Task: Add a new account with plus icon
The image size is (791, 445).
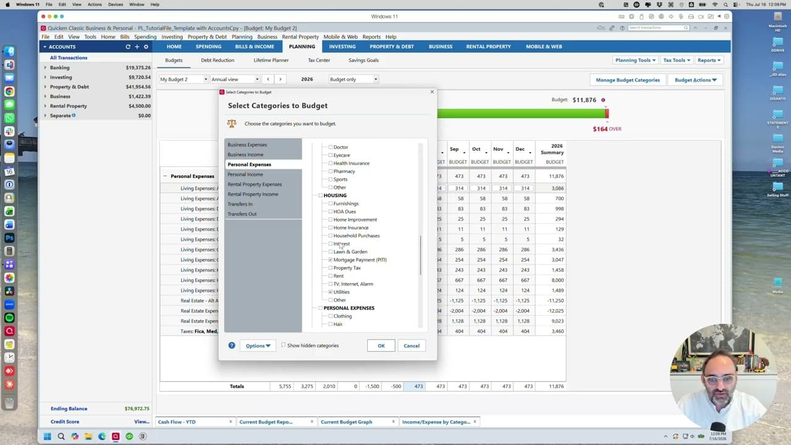Action: 137,47
